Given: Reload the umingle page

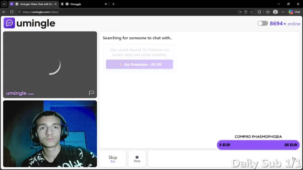Looking at the screenshot, I should pyautogui.click(x=12, y=12).
